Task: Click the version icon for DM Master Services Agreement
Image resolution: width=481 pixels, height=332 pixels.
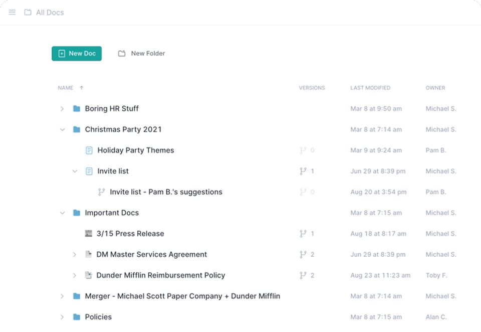Action: [303, 254]
